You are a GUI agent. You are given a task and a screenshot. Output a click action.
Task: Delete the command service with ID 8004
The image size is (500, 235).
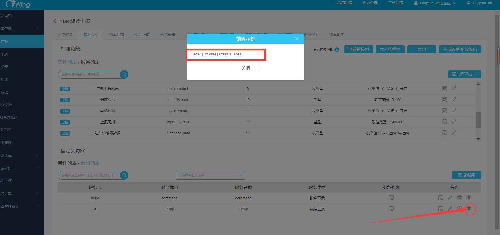[459, 198]
